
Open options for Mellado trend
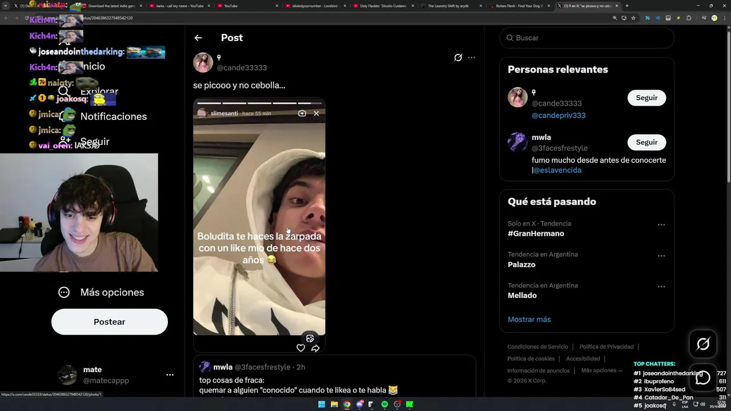(661, 287)
